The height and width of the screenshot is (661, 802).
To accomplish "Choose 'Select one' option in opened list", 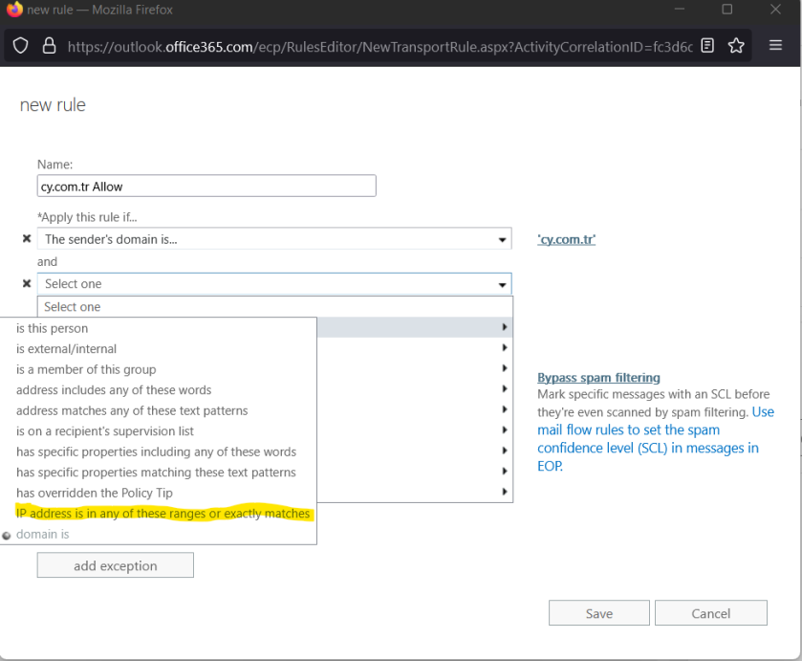I will coord(73,307).
